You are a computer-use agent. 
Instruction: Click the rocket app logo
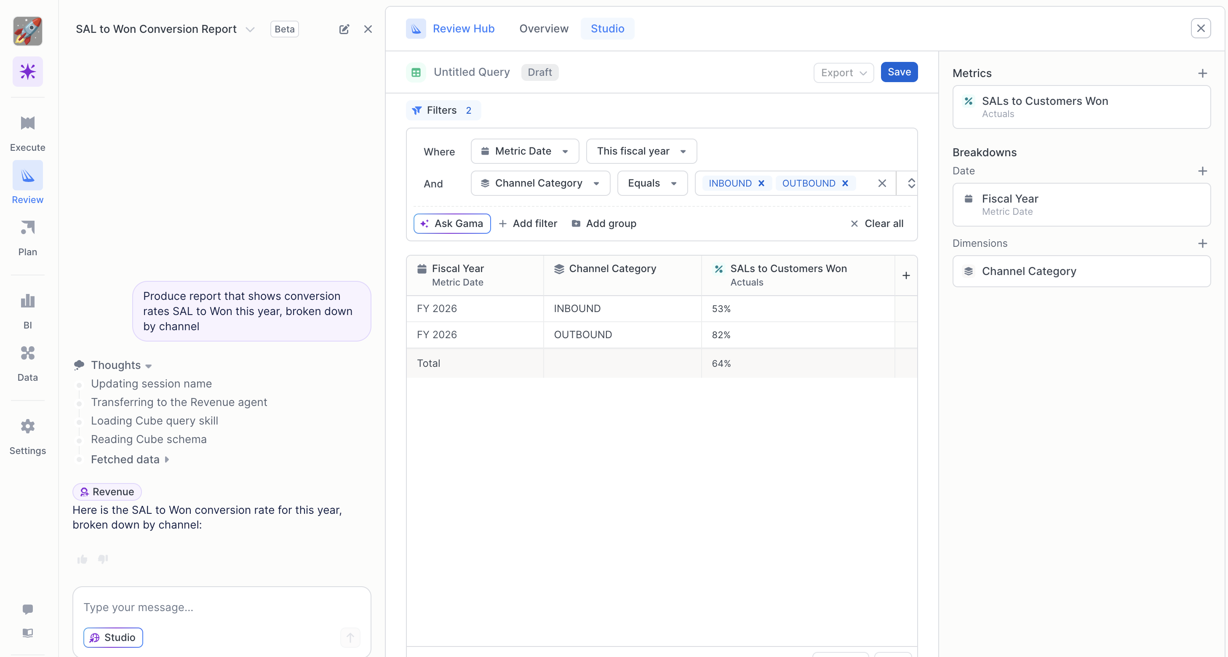(x=28, y=31)
